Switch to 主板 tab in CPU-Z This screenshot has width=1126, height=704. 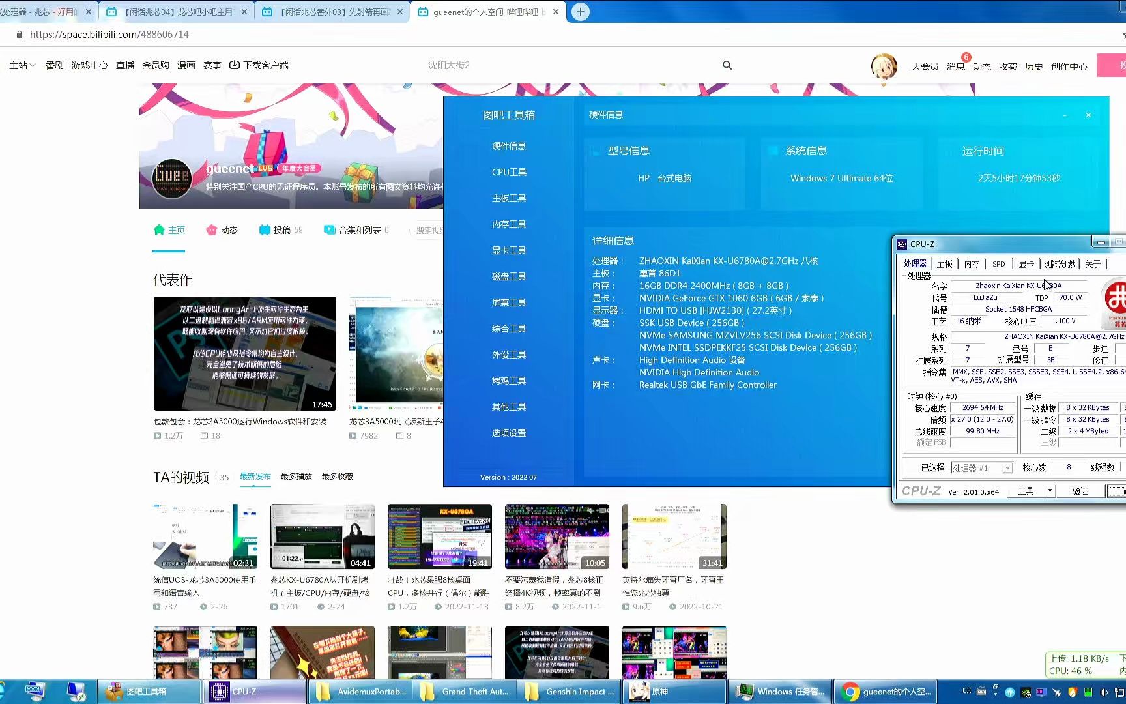(x=944, y=264)
